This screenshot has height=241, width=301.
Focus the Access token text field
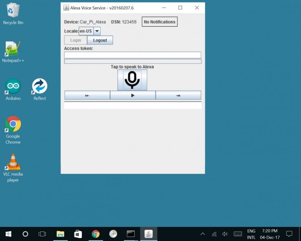click(x=132, y=55)
